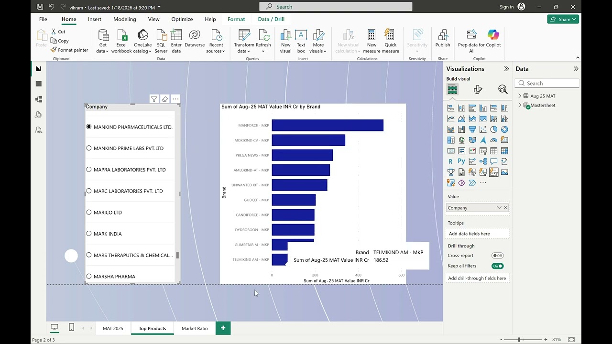This screenshot has width=612, height=344.
Task: Choose the Python visual icon
Action: [x=461, y=161]
